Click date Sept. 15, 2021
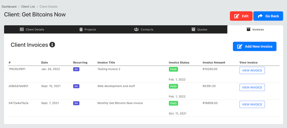The height and width of the screenshot is (128, 287). [51, 86]
